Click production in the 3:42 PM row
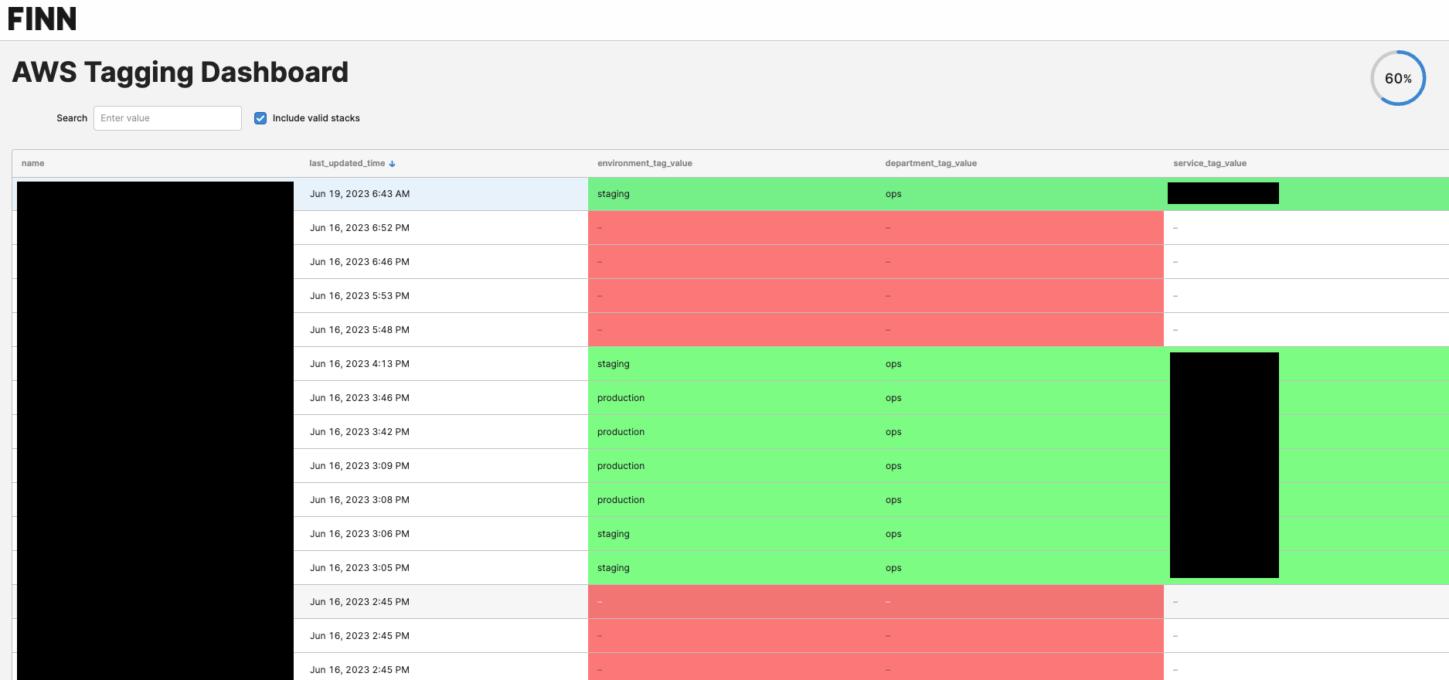 tap(621, 432)
